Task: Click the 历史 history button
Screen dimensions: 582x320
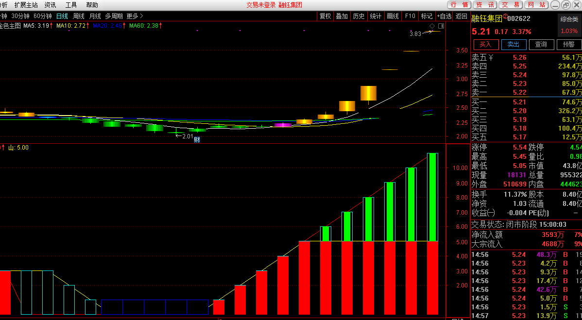Action: 359,16
